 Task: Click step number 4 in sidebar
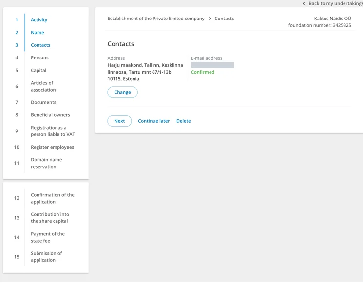point(17,57)
